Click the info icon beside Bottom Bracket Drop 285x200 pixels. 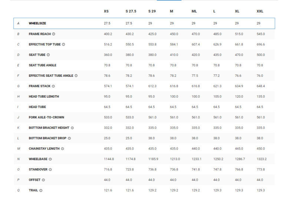coord(69,138)
